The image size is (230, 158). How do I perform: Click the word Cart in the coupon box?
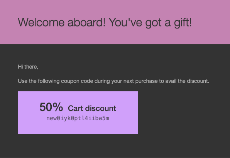(x=75, y=108)
